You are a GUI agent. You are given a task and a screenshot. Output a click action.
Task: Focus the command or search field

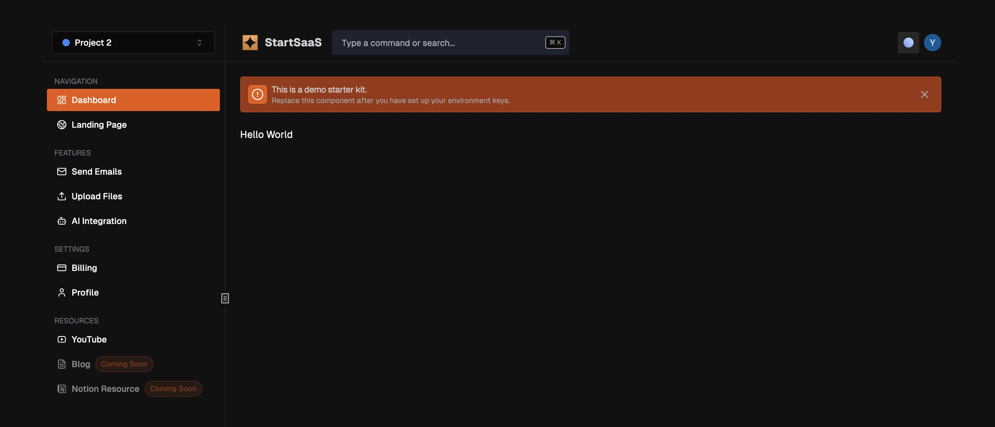click(450, 43)
